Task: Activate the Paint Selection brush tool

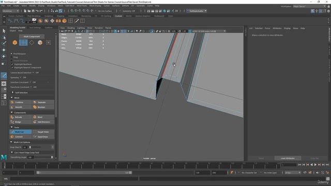Action: 4,43
